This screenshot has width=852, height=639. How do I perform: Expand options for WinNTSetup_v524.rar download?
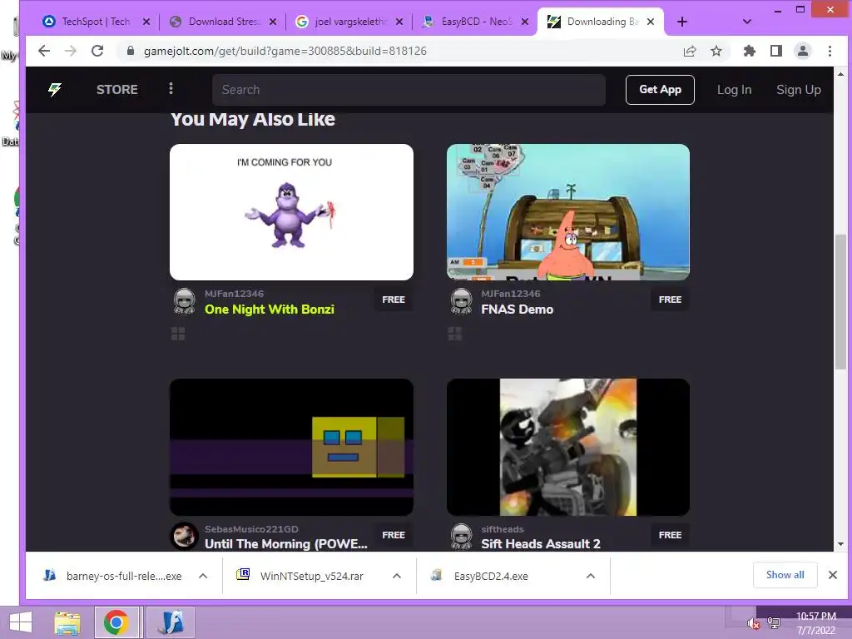pos(397,576)
